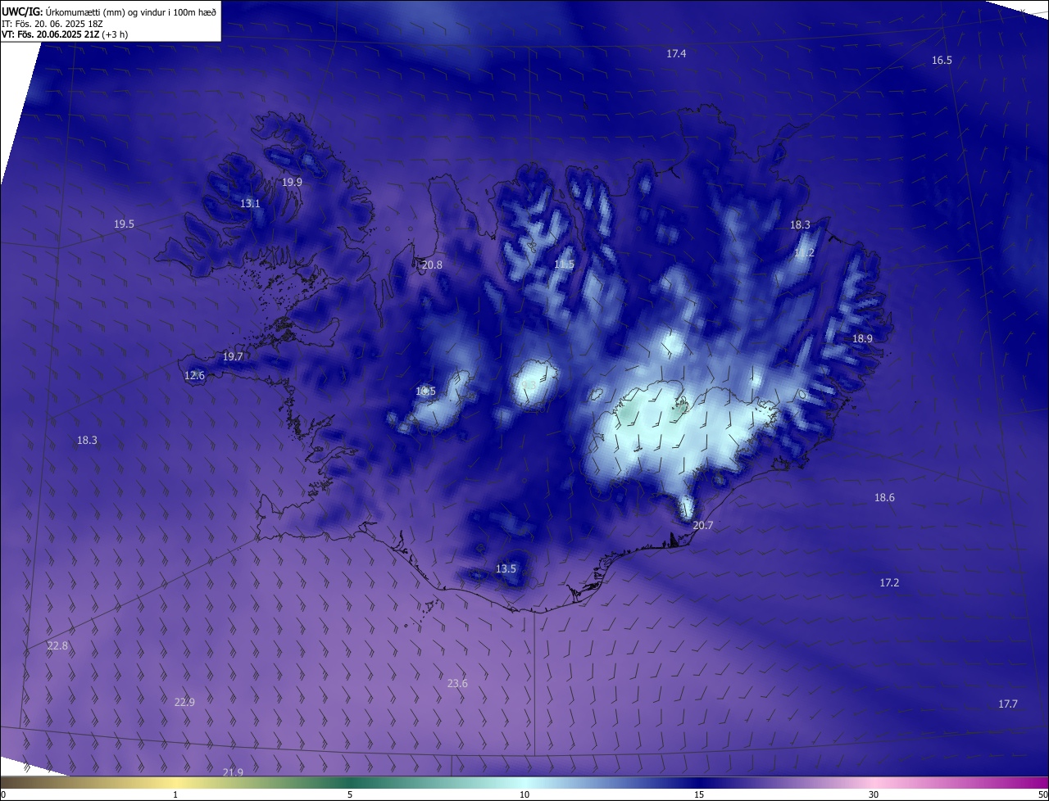Select the 'IT: Fös. 20. 06. 2025 18Z' line
Image resolution: width=1049 pixels, height=801 pixels.
point(52,24)
